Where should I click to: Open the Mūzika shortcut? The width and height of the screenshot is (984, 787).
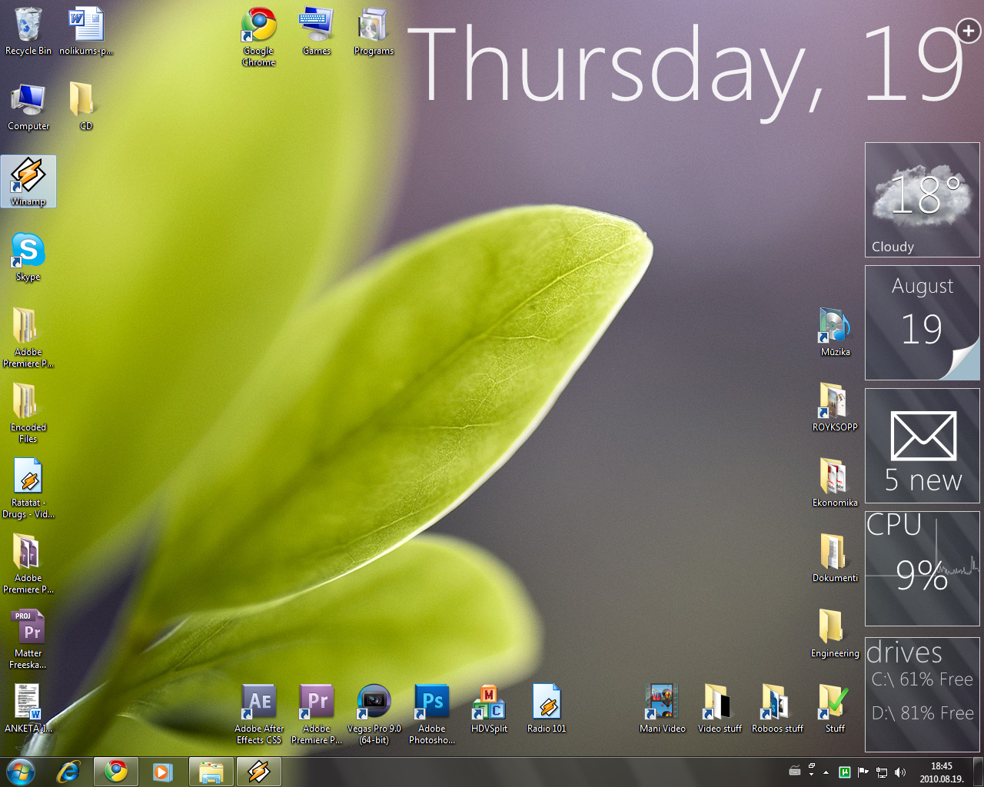click(835, 332)
